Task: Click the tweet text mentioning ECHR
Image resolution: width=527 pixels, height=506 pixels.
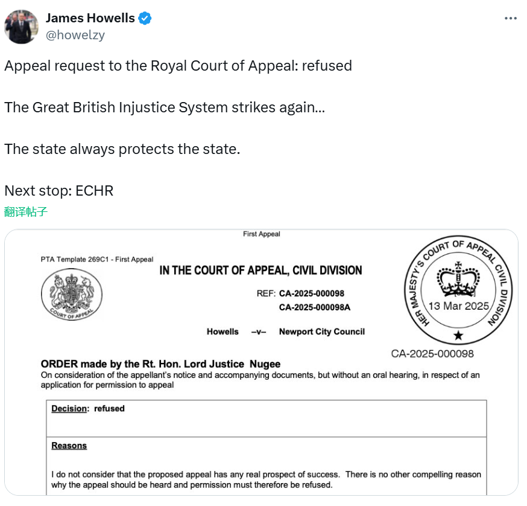Action: pyautogui.click(x=59, y=191)
